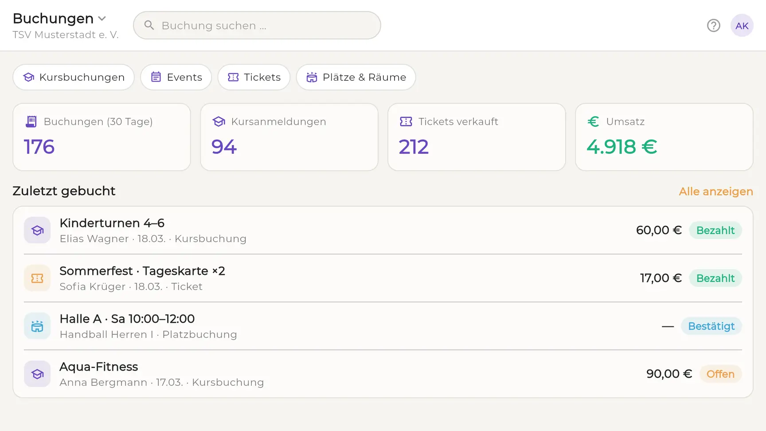
Task: Click the Tickets verkauft value 212
Action: [414, 147]
